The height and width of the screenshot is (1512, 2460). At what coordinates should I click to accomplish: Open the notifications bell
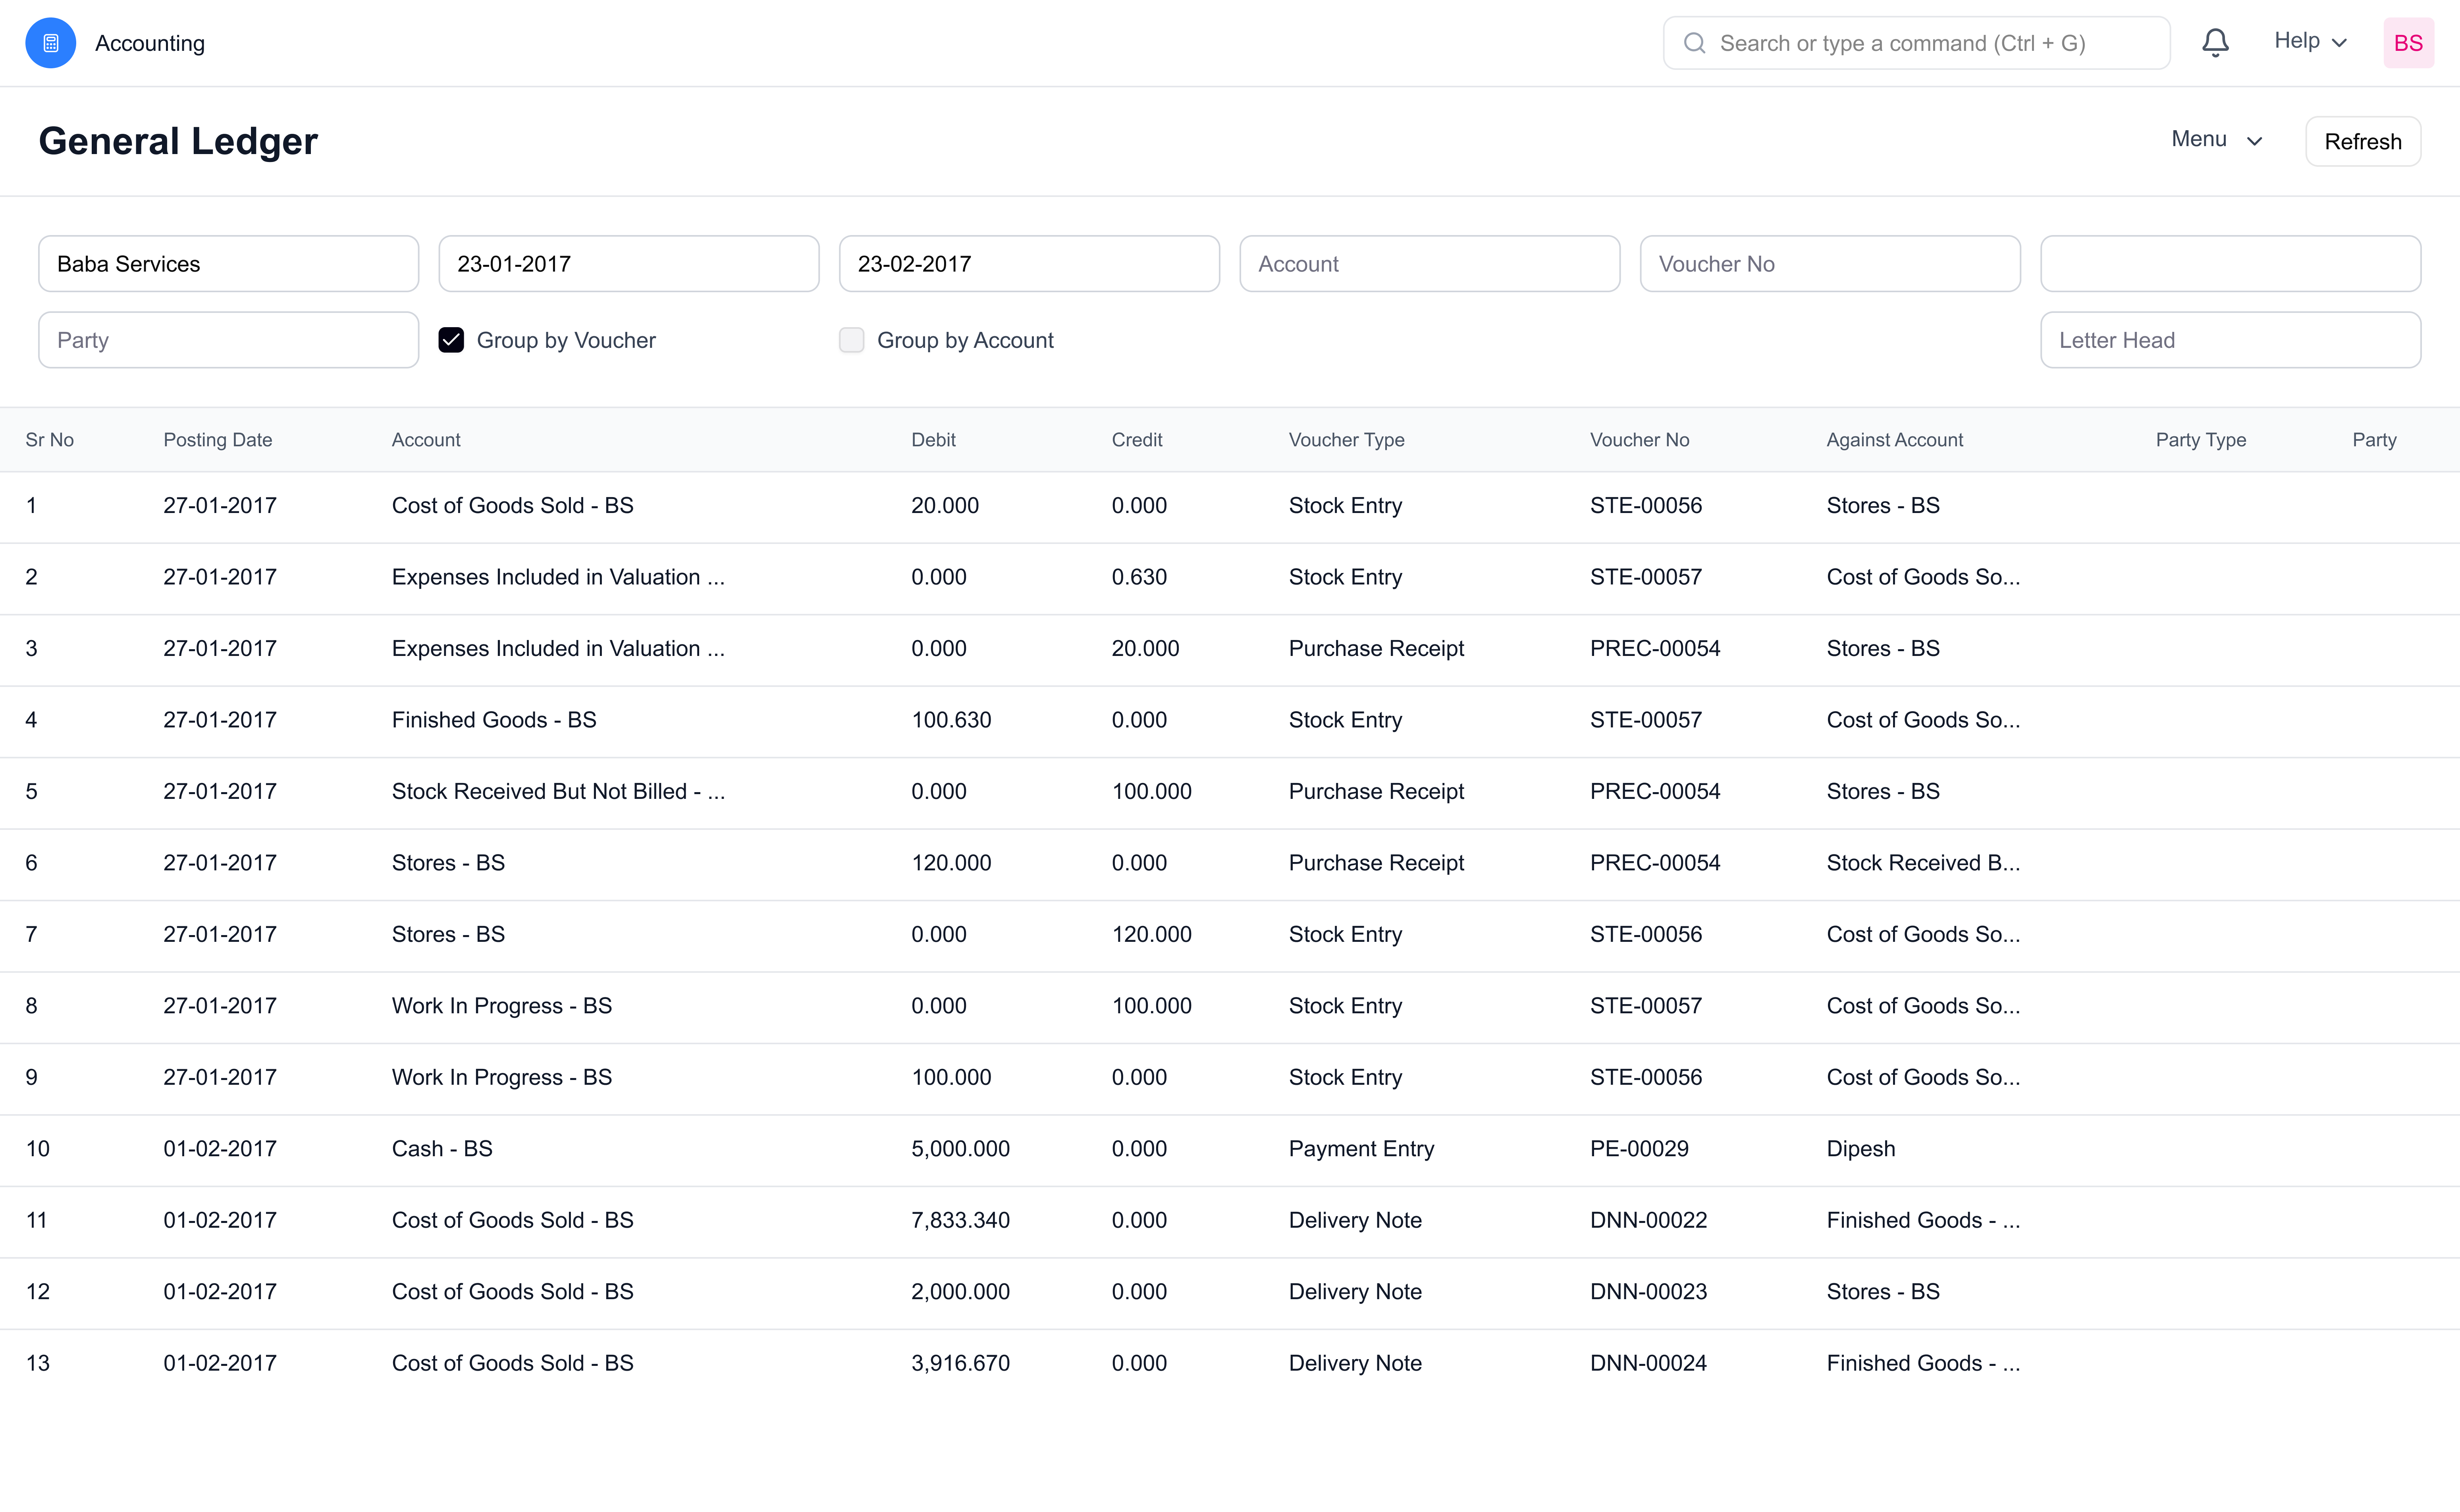pos(2215,42)
